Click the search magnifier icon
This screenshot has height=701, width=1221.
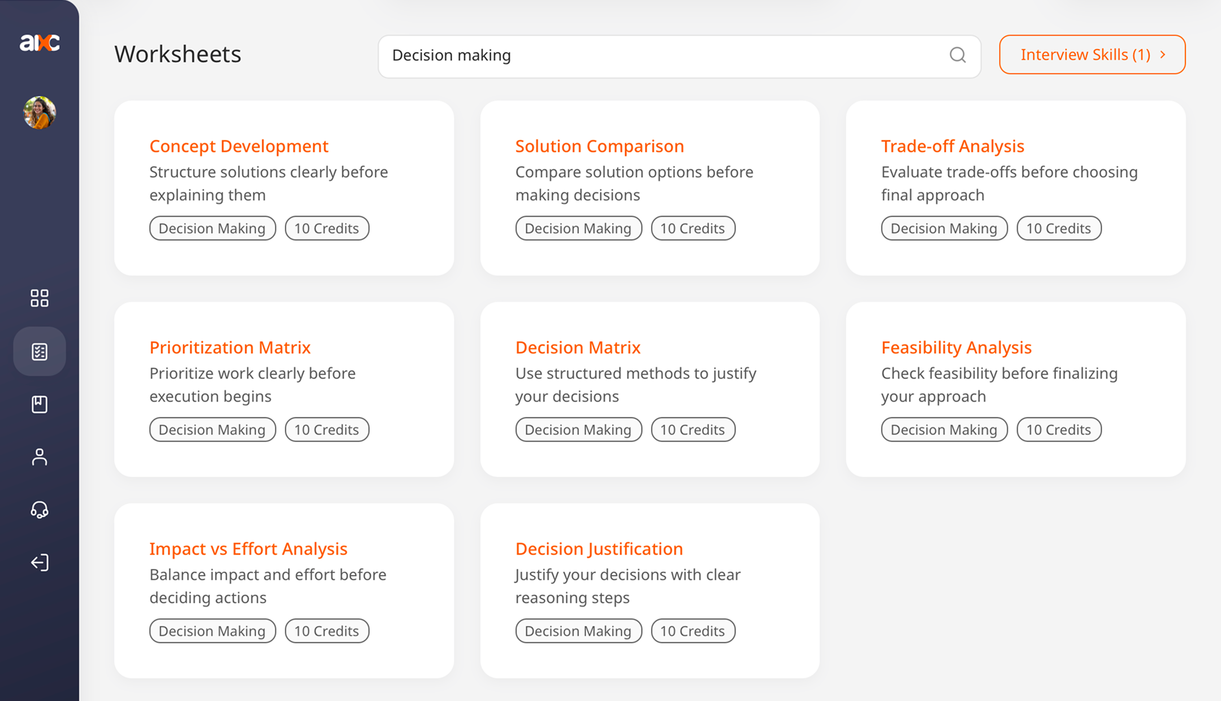(x=958, y=55)
